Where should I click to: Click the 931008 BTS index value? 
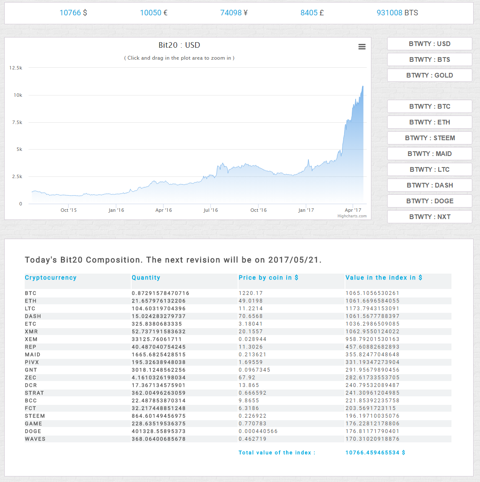(397, 13)
